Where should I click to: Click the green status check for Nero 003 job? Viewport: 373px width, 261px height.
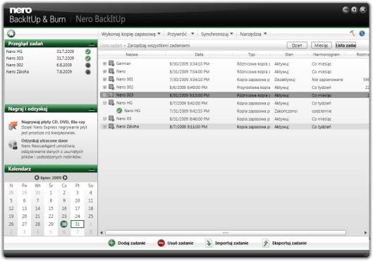pyautogui.click(x=87, y=59)
